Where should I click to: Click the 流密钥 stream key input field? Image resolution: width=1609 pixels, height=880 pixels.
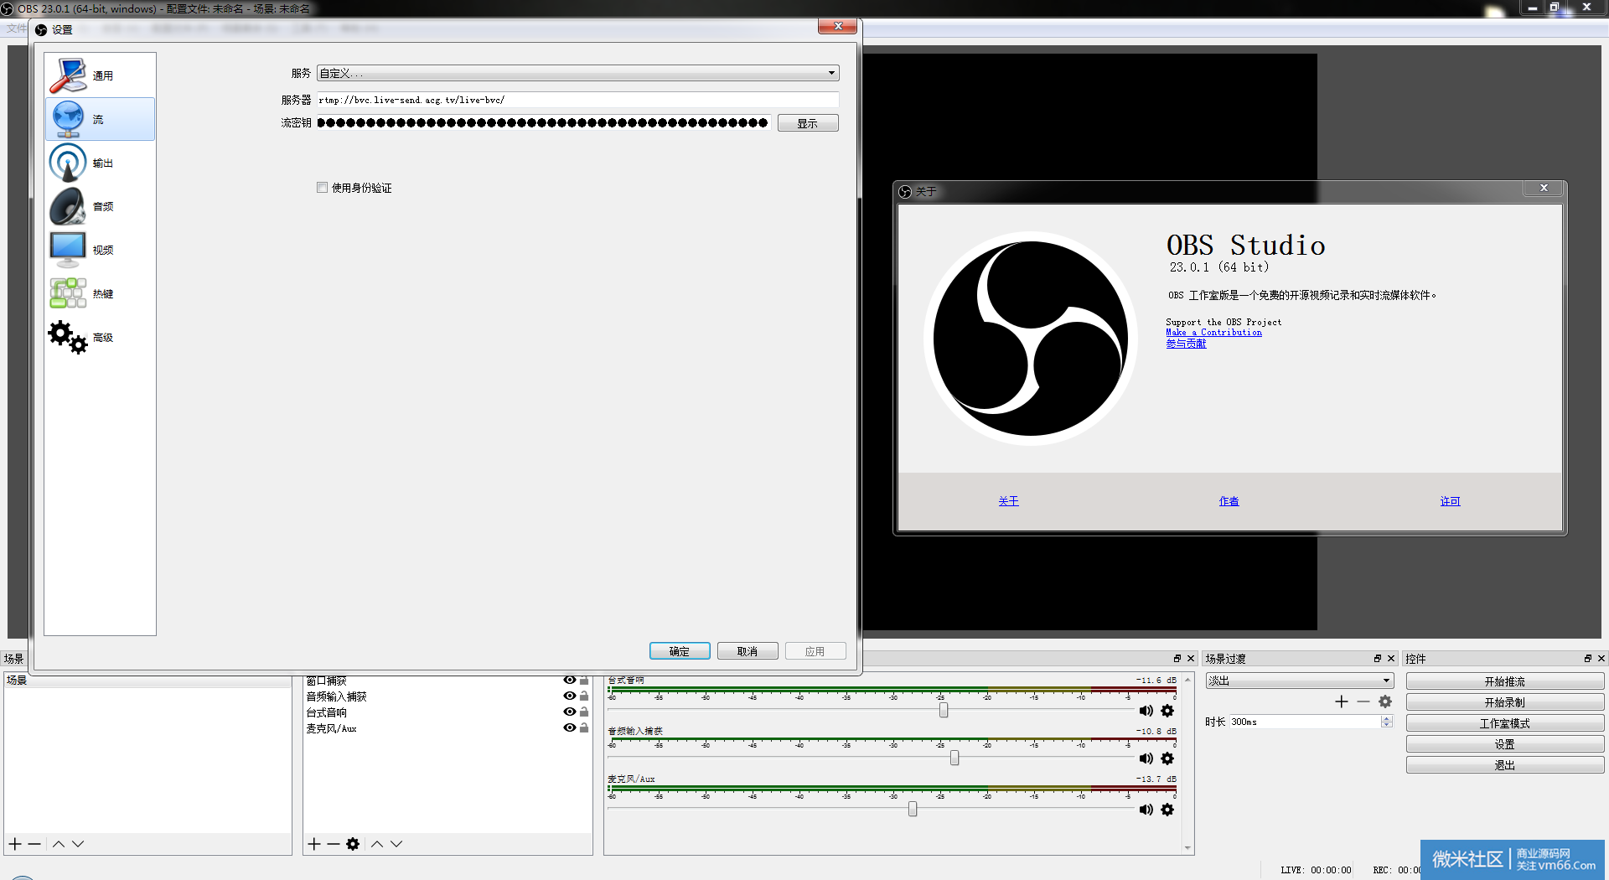click(544, 123)
